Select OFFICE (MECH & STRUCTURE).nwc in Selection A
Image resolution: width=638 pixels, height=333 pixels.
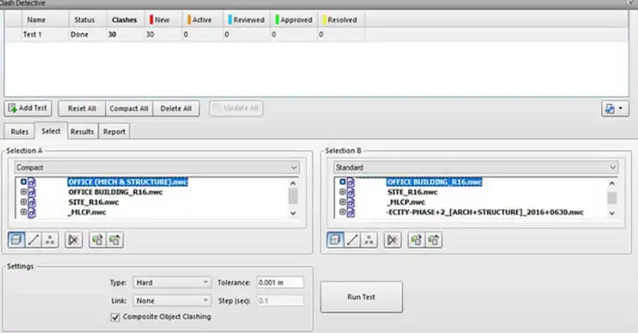pyautogui.click(x=127, y=182)
